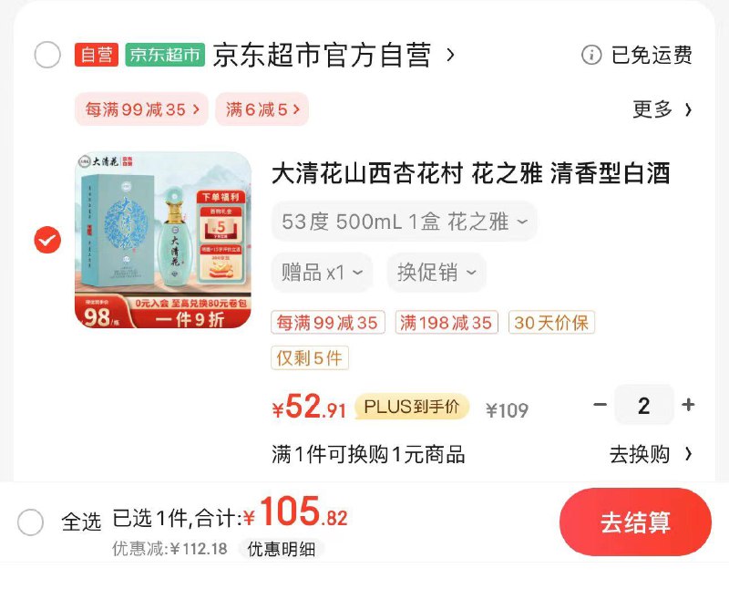Click the info icon beside 已免运费
This screenshot has width=729, height=589.
590,55
